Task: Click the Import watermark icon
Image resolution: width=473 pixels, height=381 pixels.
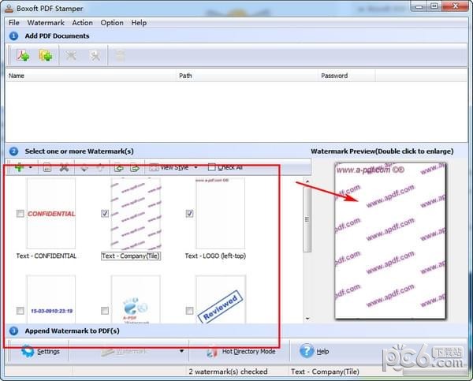Action: pos(119,167)
